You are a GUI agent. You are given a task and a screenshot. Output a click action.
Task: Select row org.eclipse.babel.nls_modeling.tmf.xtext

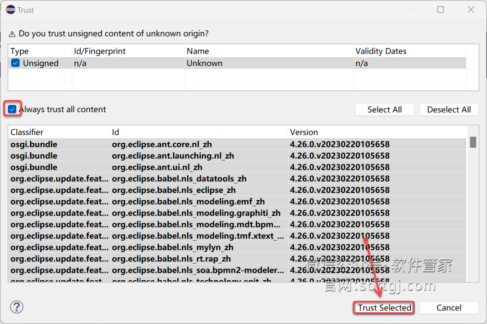point(237,236)
